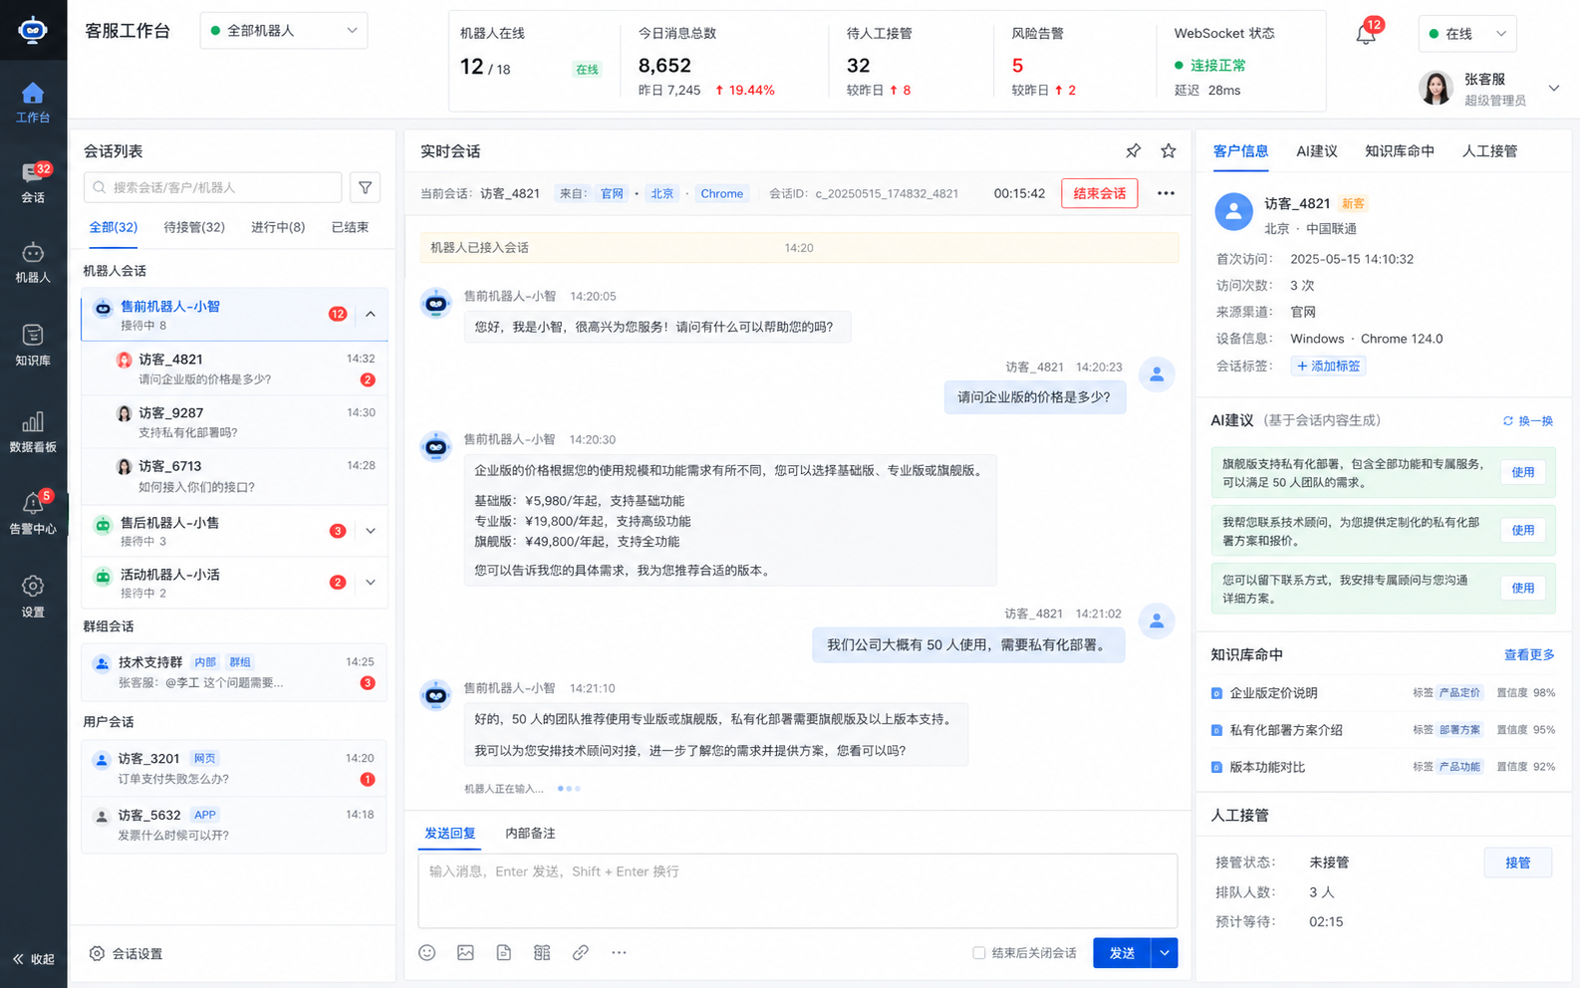This screenshot has height=988, width=1580.
Task: Click the 接管 takeover button
Action: coord(1518,863)
